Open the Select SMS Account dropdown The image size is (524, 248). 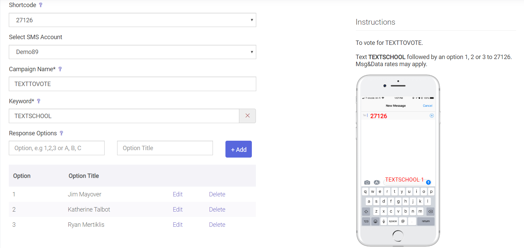point(132,52)
